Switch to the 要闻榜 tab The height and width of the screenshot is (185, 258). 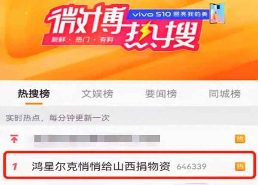click(161, 94)
